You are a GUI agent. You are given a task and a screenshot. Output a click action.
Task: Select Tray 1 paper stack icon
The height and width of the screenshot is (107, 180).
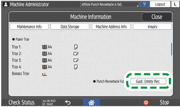pyautogui.click(x=44, y=47)
